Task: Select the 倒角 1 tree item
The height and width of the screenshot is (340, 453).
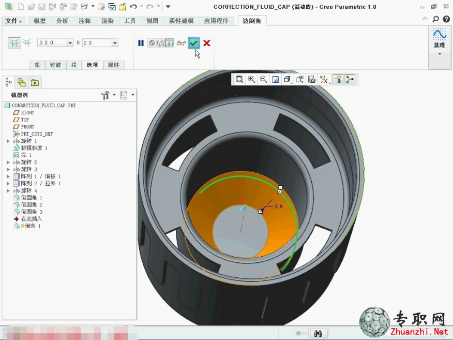Action: 27,226
